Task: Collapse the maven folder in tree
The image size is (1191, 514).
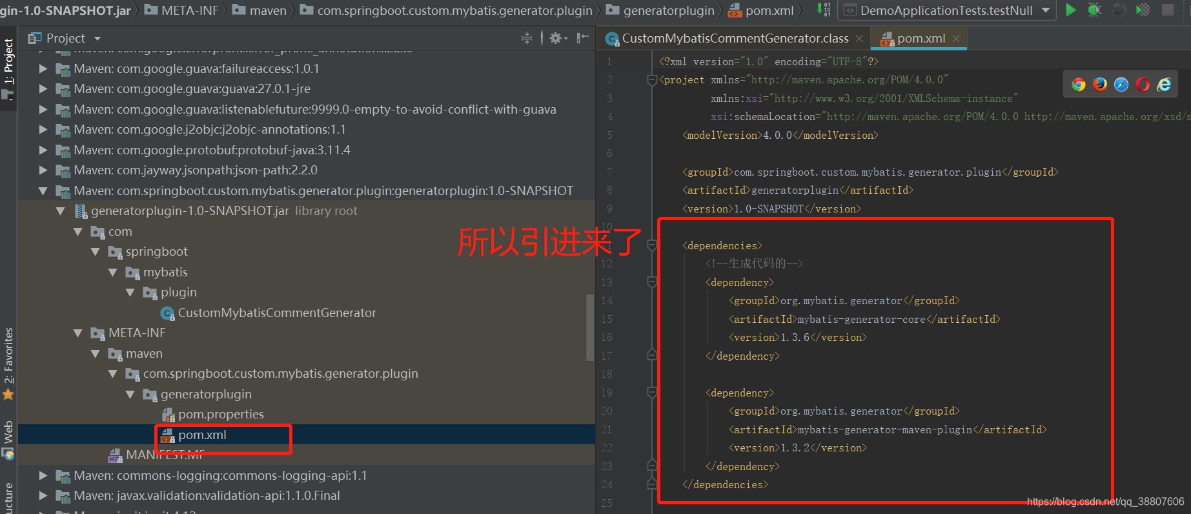Action: [95, 353]
